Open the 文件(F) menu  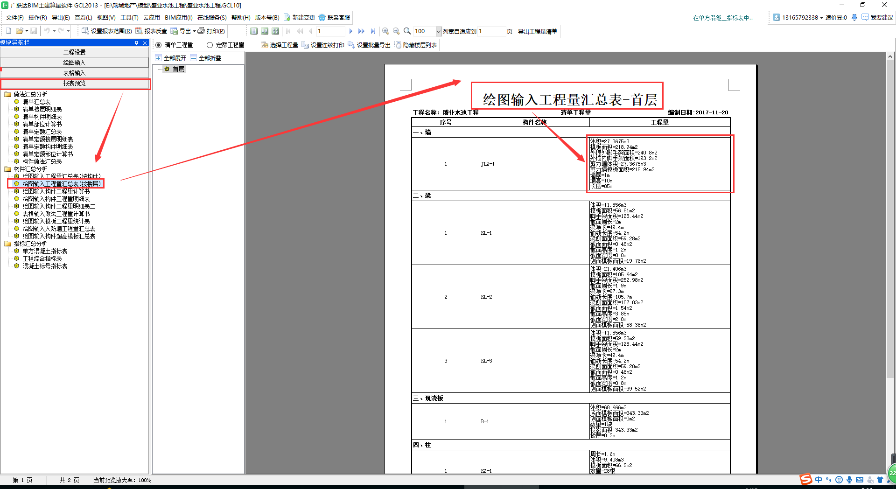(x=14, y=18)
